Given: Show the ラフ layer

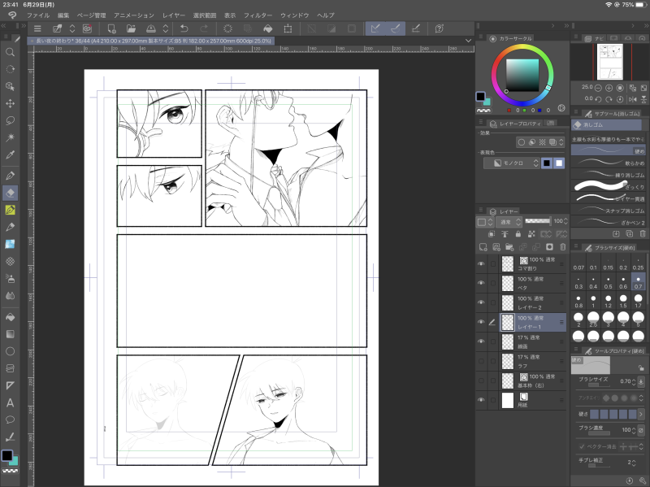Looking at the screenshot, I should pyautogui.click(x=481, y=361).
